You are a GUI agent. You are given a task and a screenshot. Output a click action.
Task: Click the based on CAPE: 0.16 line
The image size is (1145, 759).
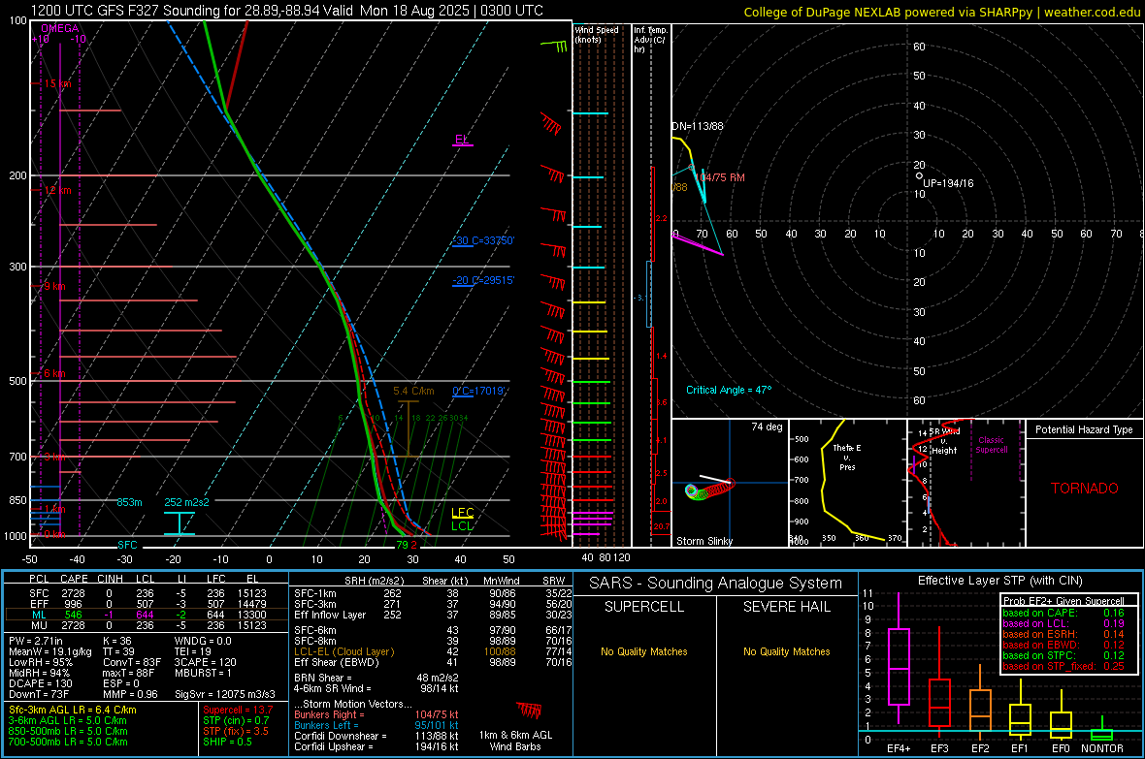click(x=1063, y=613)
